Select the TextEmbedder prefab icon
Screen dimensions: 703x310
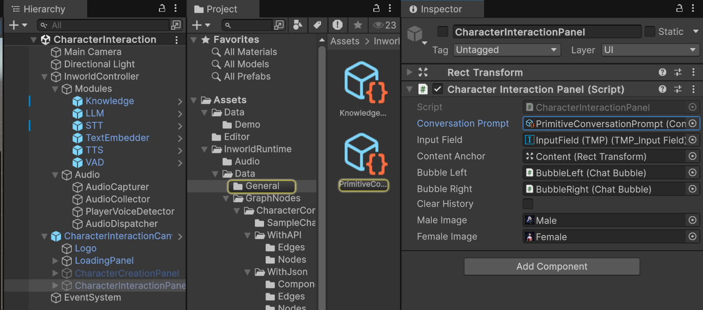point(77,138)
